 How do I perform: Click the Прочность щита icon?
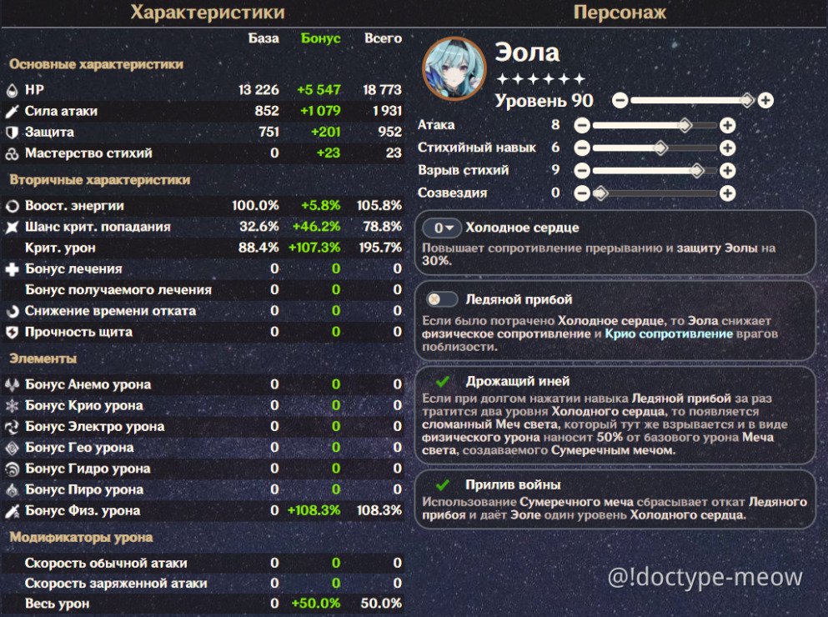12,333
